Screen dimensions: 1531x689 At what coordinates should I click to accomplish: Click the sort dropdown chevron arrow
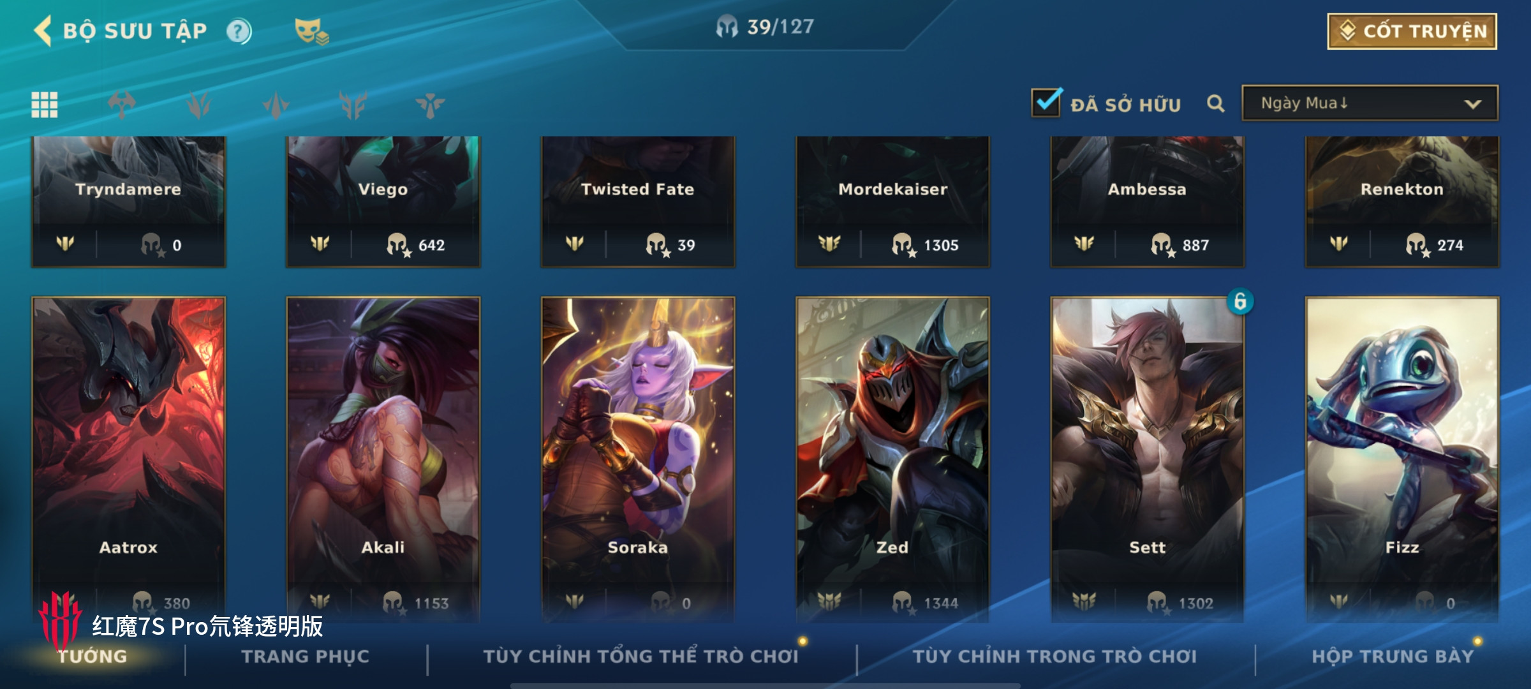1473,104
